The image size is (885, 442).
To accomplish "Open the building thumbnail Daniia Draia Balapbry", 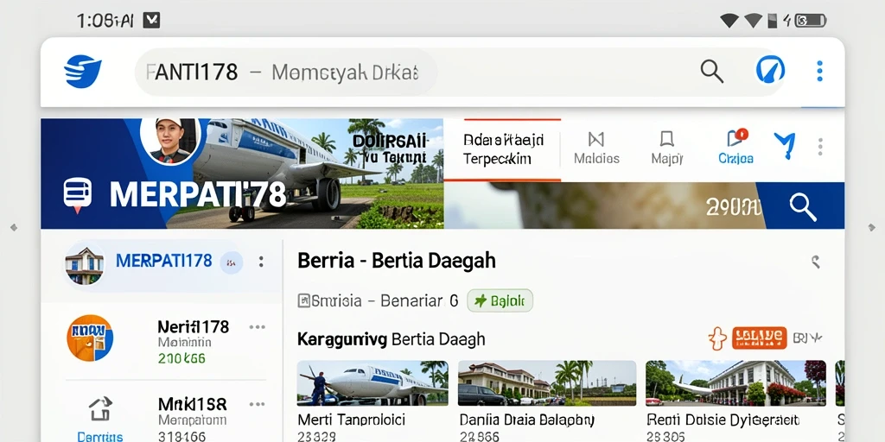I will tap(547, 383).
